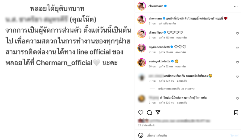This screenshot has width=241, height=140.
Task: Open the three-dot more options menu
Action: click(x=236, y=6)
